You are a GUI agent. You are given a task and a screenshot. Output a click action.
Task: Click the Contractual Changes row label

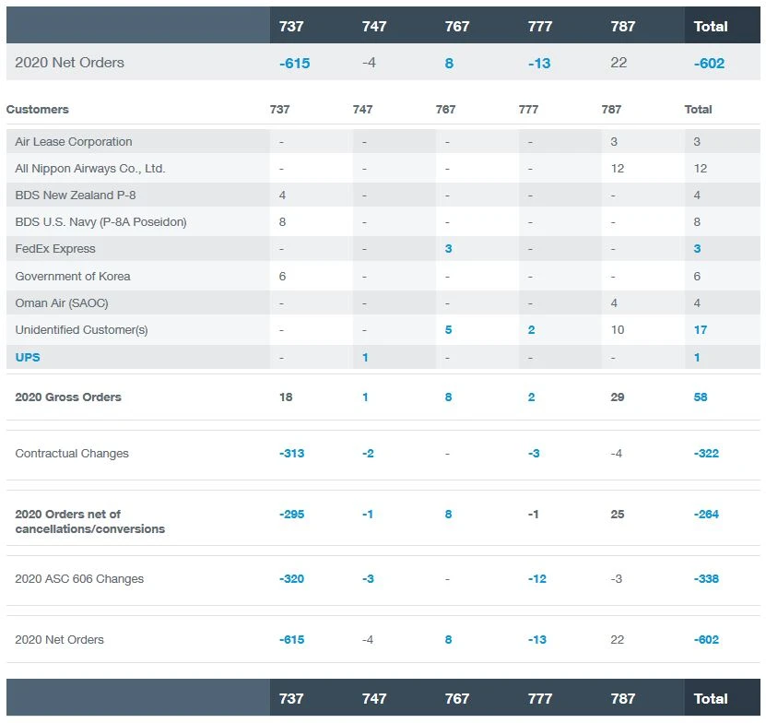pyautogui.click(x=72, y=454)
